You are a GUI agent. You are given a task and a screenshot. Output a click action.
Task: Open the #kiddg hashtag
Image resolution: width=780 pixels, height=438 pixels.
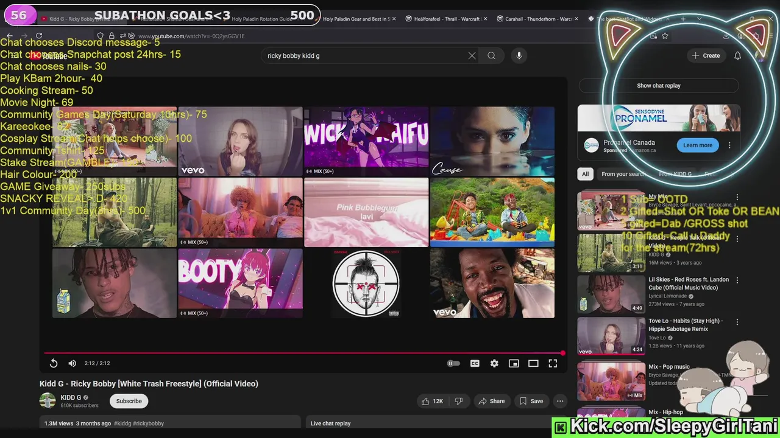coord(122,423)
